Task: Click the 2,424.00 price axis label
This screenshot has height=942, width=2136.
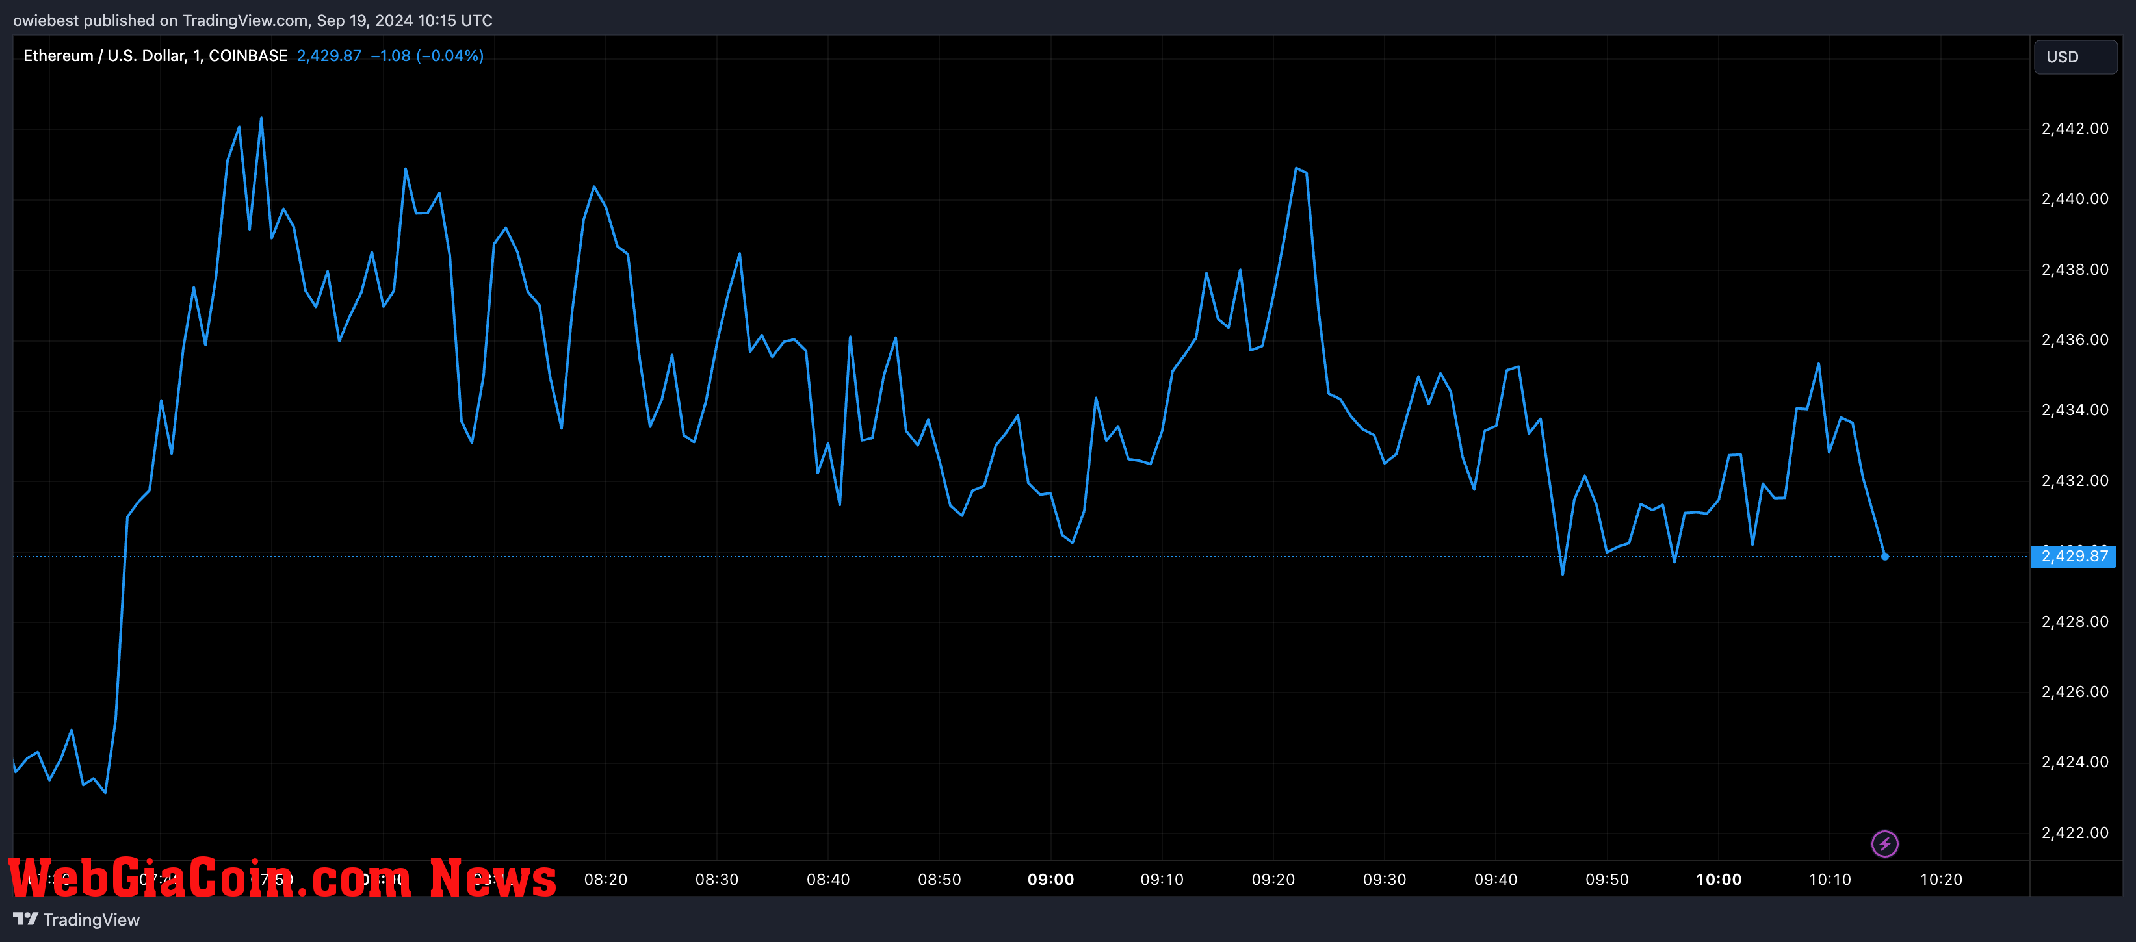Action: pyautogui.click(x=2075, y=762)
